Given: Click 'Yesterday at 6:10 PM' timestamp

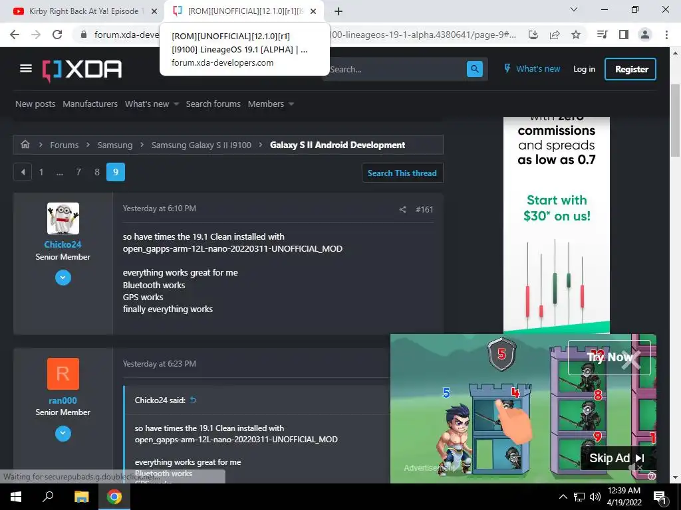Looking at the screenshot, I should [160, 209].
